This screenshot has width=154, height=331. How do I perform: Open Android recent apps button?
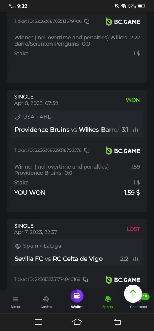tap(38, 322)
